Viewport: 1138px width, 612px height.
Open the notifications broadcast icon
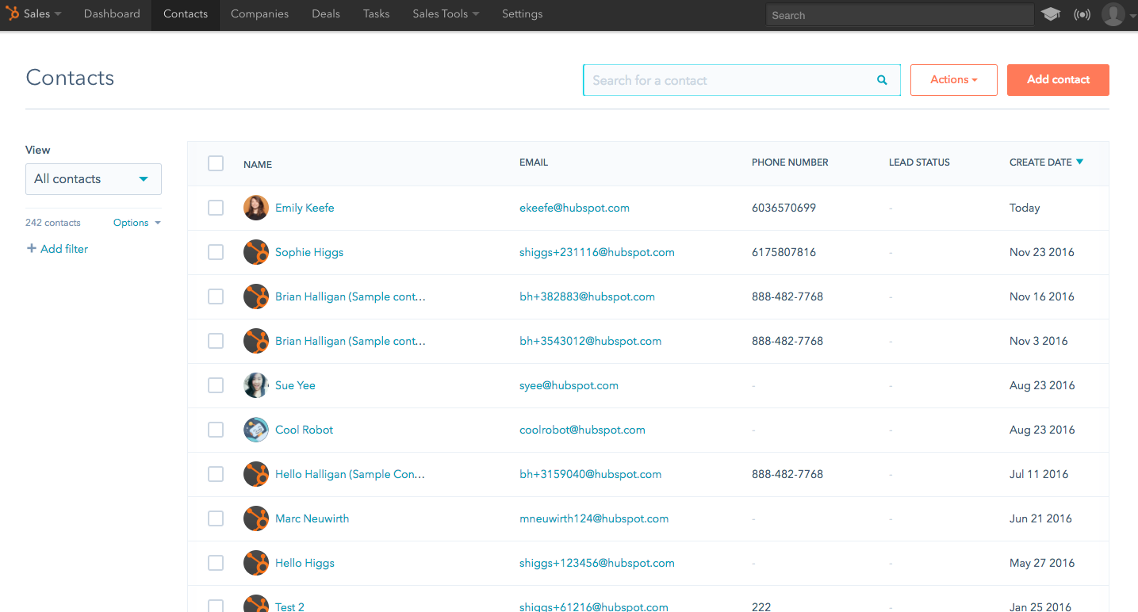point(1082,14)
